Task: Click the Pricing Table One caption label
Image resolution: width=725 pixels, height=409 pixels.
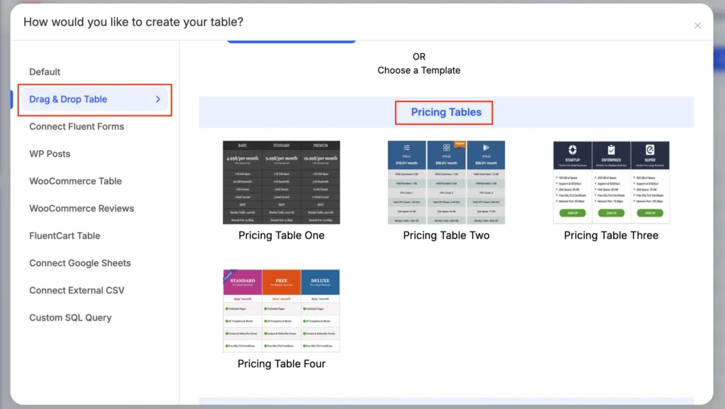Action: click(280, 235)
